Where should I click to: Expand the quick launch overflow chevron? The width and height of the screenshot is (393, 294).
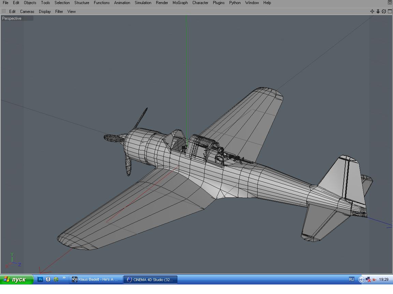point(64,278)
